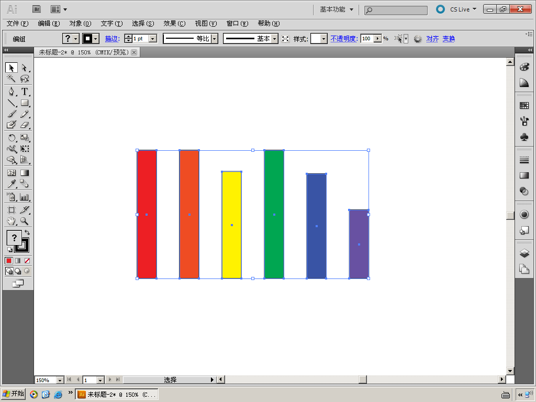Open the 文件 menu

[17, 24]
